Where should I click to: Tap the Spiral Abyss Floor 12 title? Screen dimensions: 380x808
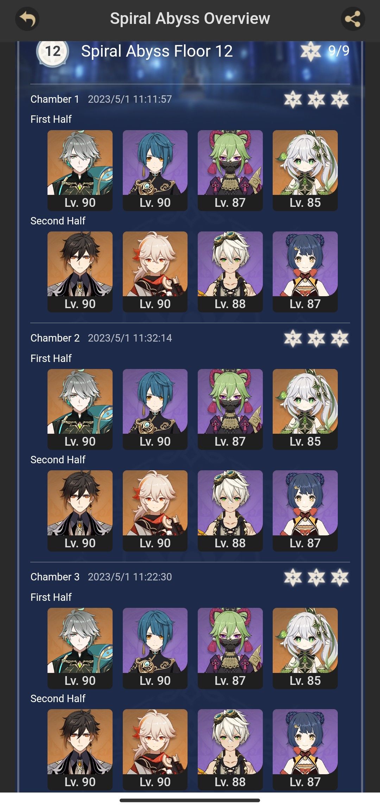(x=157, y=51)
